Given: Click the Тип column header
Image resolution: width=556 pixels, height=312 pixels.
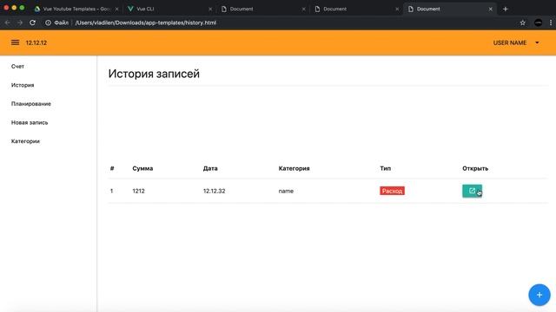Looking at the screenshot, I should click(x=385, y=168).
